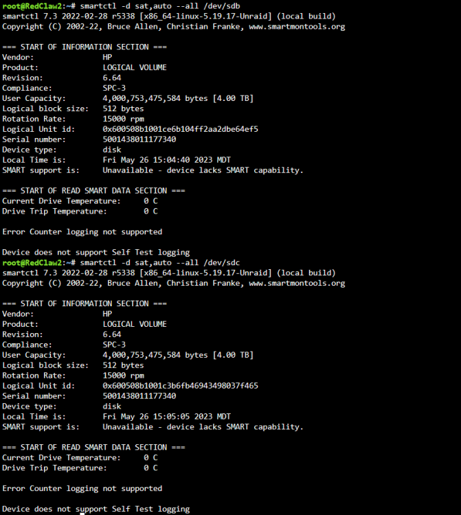The image size is (461, 515).
Task: Click the first root@RedClaw2 prompt text
Action: [x=32, y=6]
